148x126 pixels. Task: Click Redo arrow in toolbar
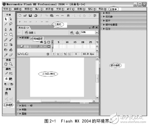click(x=62, y=16)
